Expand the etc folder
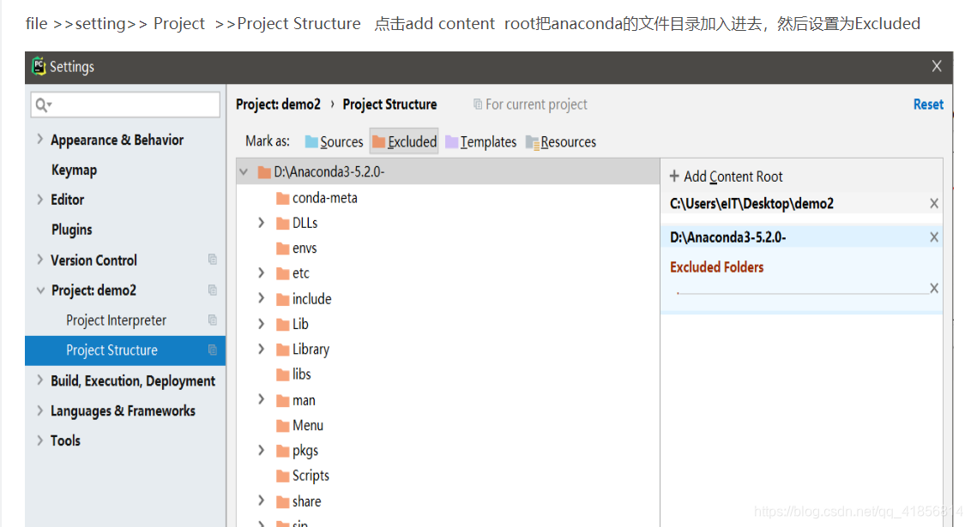The width and height of the screenshot is (971, 527). coord(262,272)
